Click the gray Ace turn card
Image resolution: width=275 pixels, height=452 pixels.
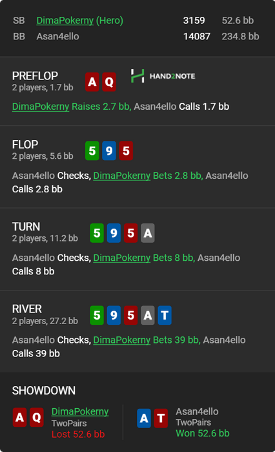tap(148, 233)
